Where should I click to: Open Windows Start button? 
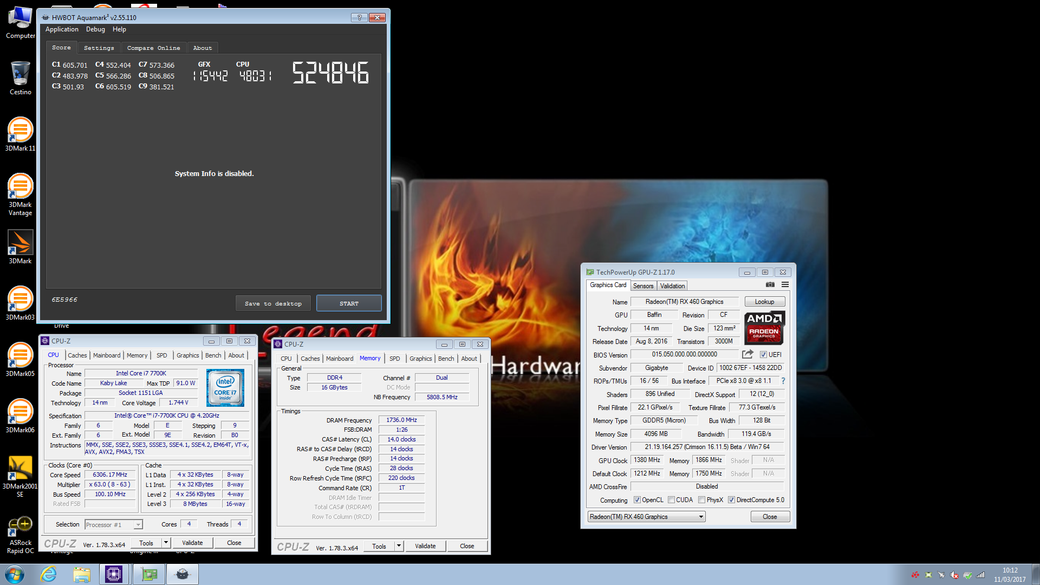15,574
